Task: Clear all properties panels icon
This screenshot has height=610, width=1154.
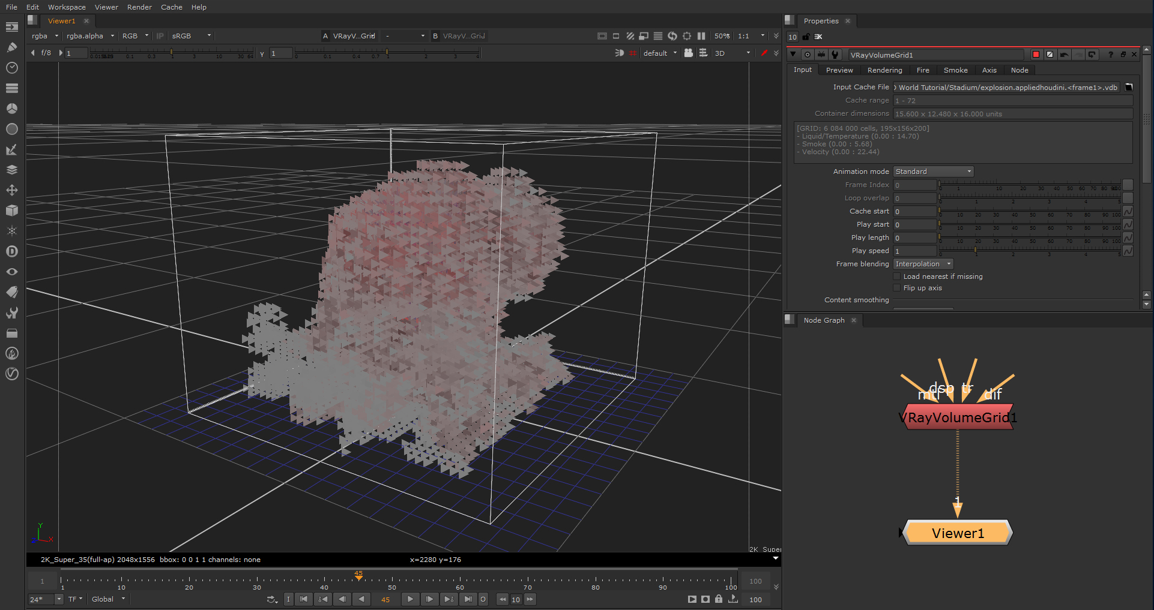Action: (x=818, y=37)
